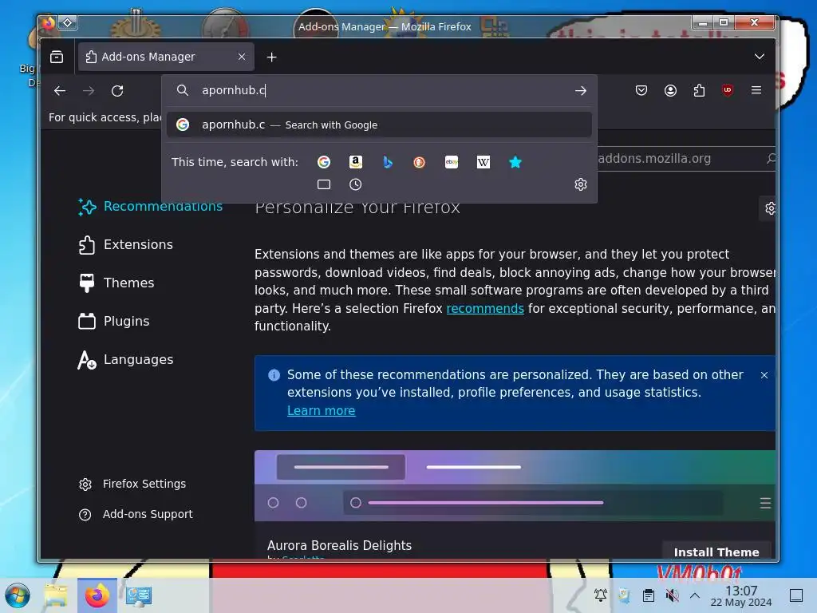
Task: Open the Pocket save icon
Action: coord(641,91)
